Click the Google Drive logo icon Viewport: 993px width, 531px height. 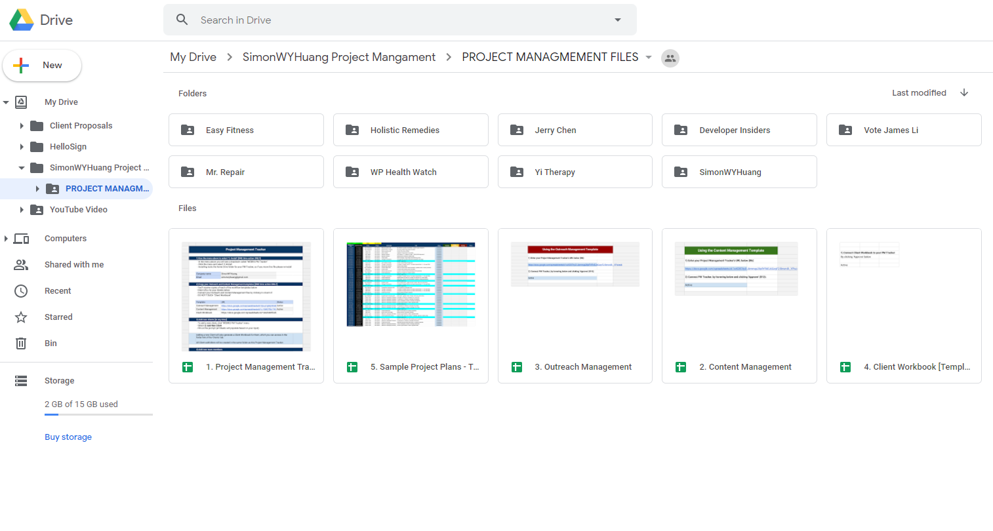22,20
